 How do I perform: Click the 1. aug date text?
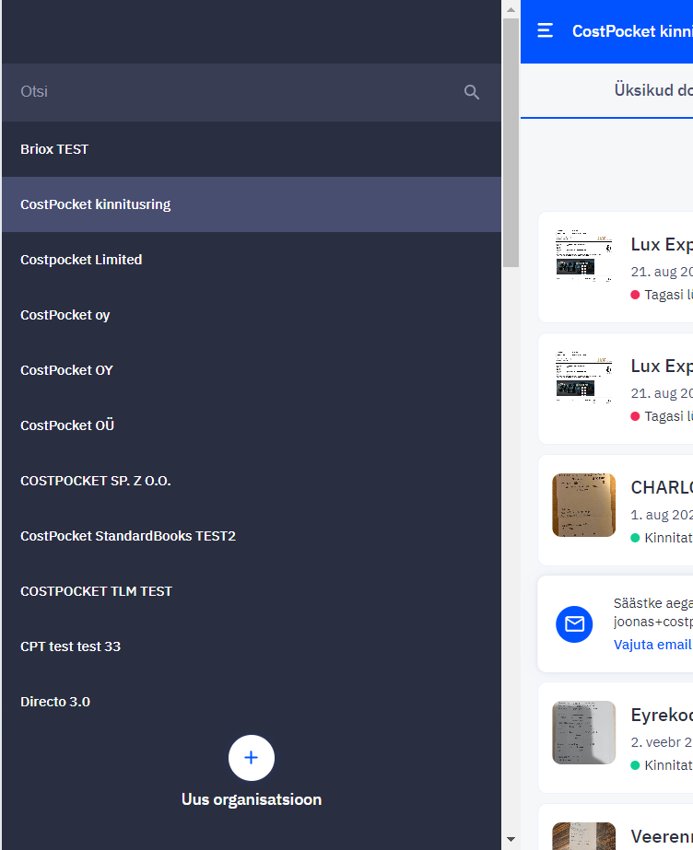[x=662, y=515]
